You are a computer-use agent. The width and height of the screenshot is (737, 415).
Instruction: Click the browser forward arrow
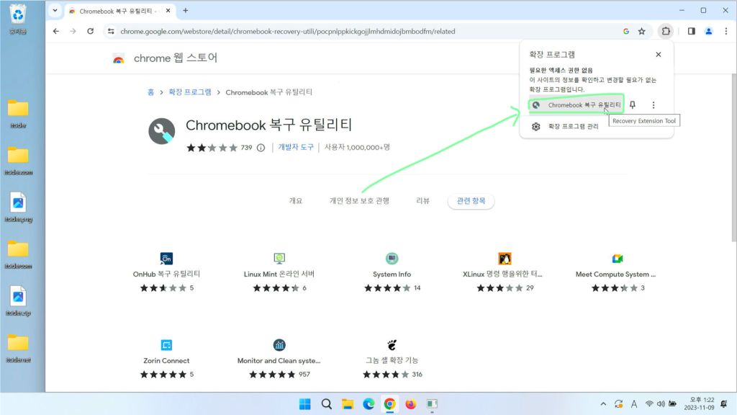coord(73,32)
